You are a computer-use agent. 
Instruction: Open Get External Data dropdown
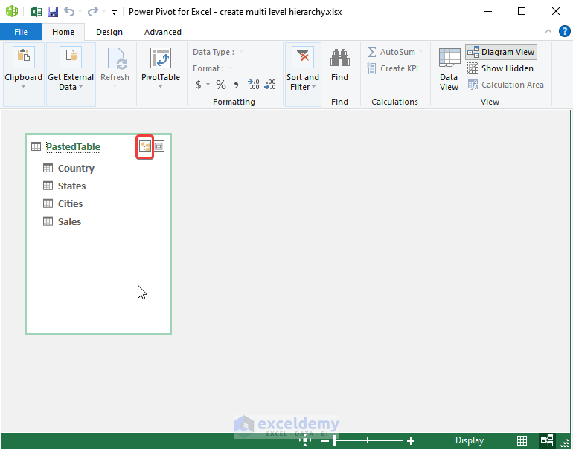pos(71,74)
